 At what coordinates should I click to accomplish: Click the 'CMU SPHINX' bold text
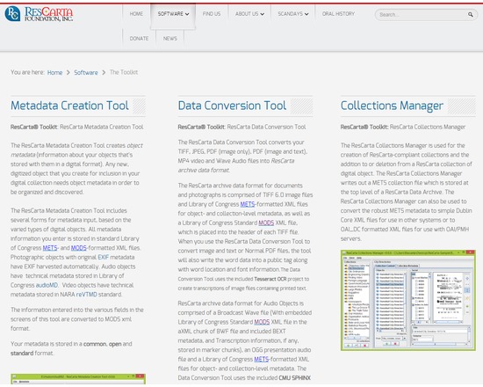294,377
